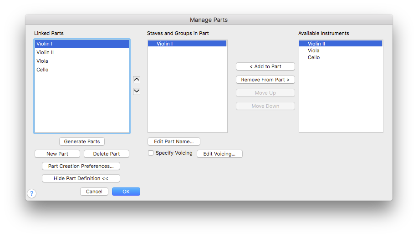The image size is (418, 237).
Task: Open Edit Part Name dialog
Action: coord(174,141)
